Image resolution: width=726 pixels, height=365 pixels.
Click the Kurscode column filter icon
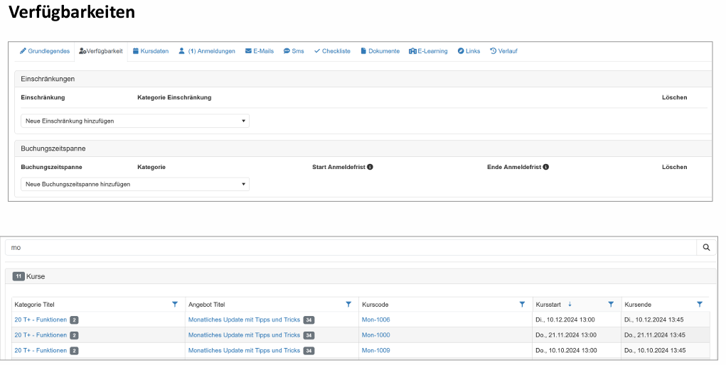[522, 304]
